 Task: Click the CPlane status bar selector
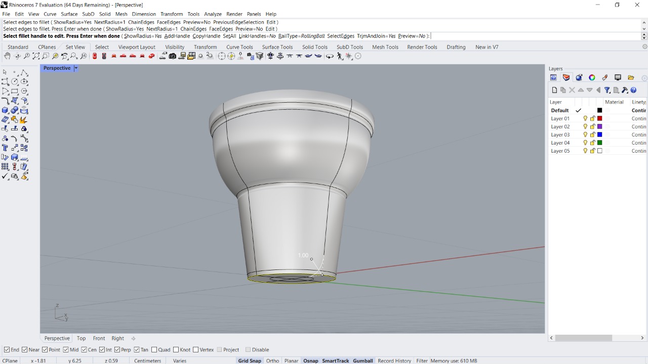pyautogui.click(x=10, y=361)
